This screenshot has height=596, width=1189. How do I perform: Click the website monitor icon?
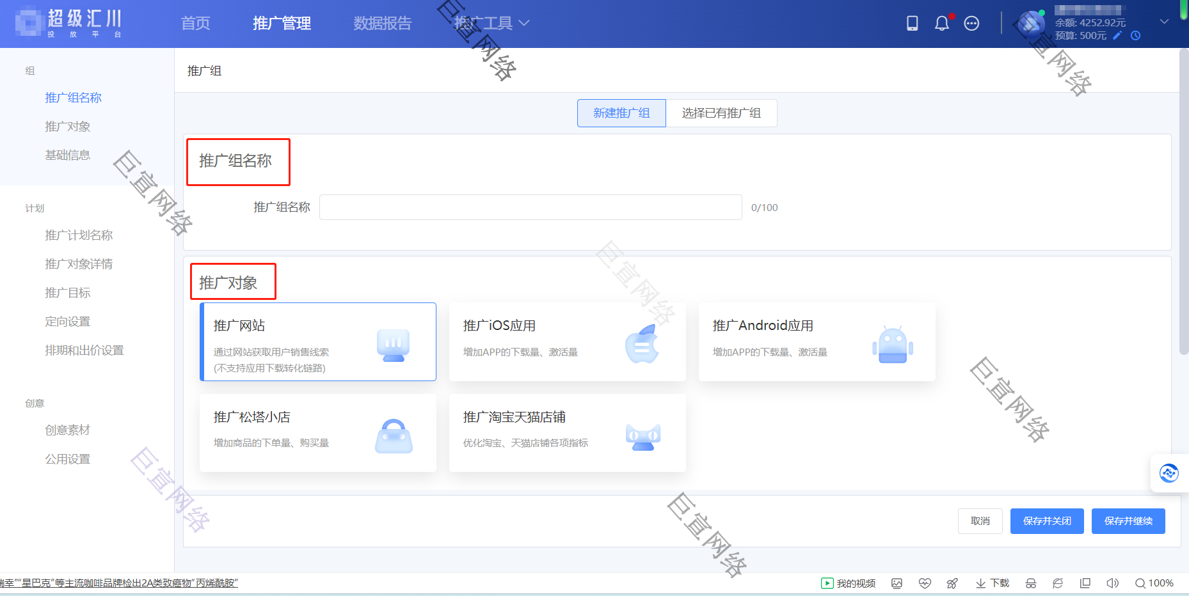[x=393, y=345]
